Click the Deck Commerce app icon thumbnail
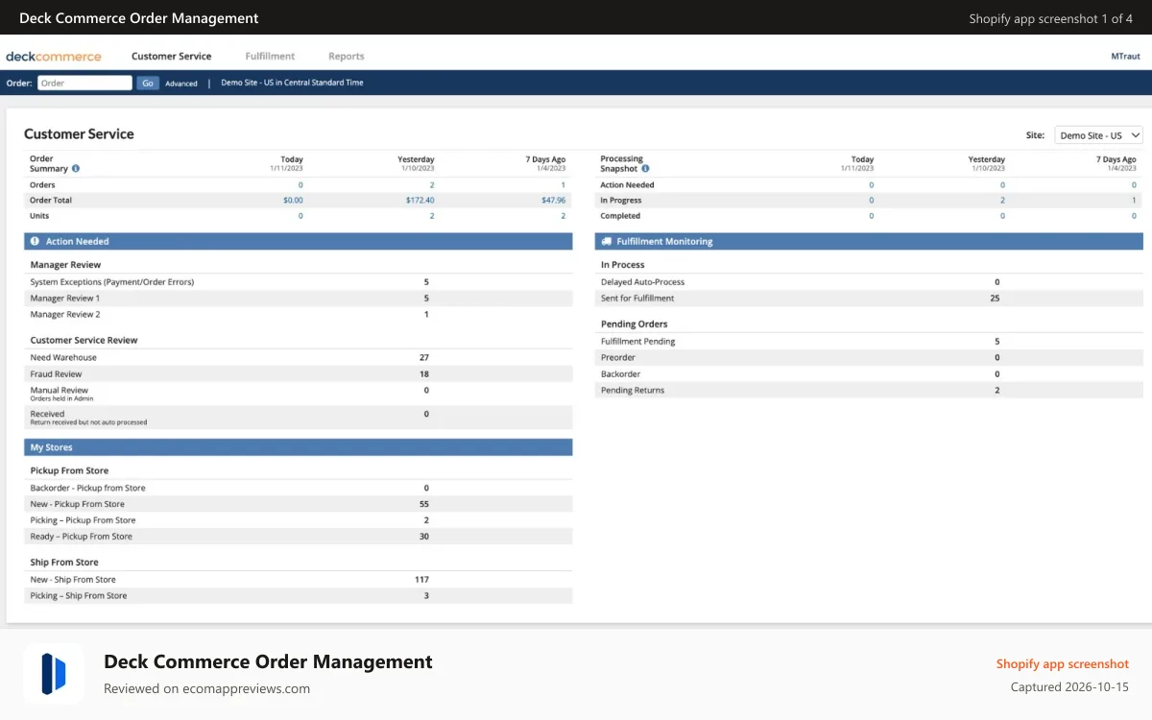The image size is (1152, 720). 54,673
